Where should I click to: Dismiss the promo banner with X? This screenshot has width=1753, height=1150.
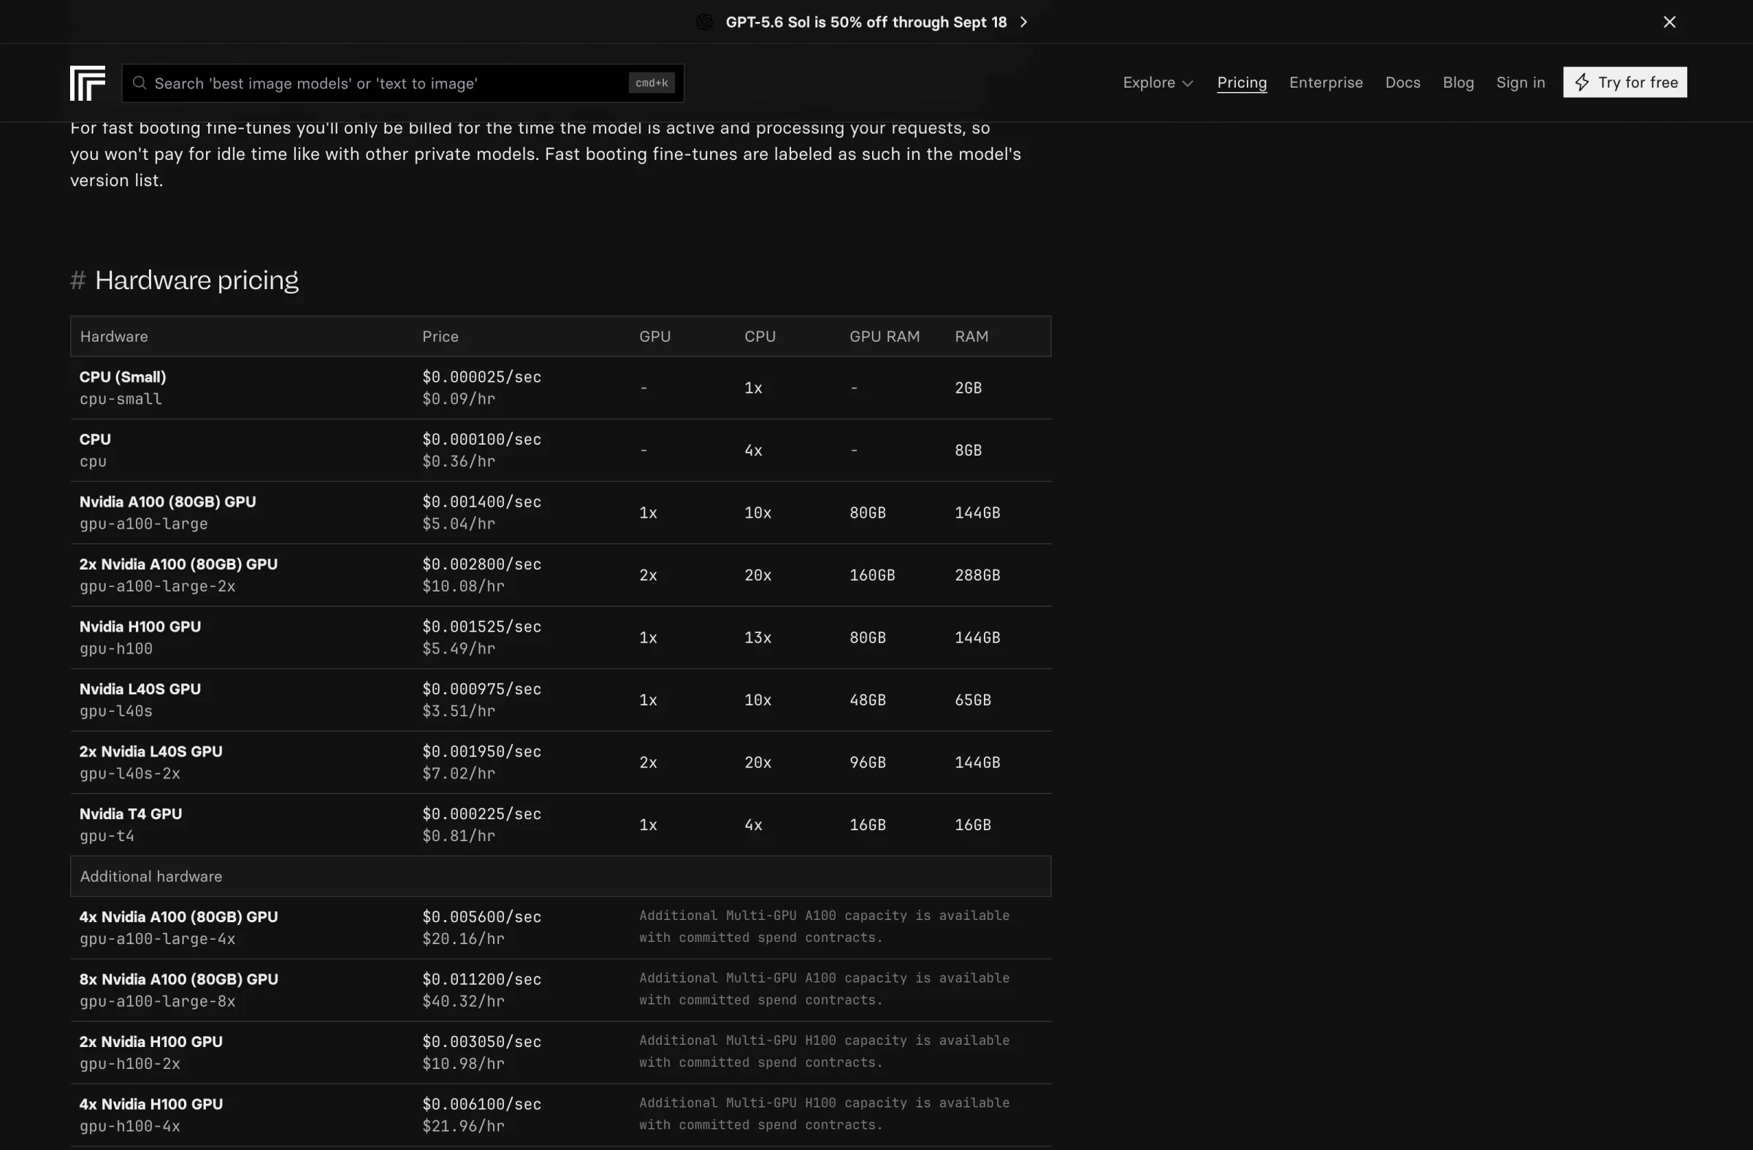pos(1670,22)
